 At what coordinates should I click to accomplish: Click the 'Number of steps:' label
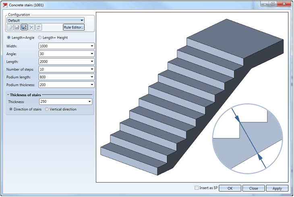[x=20, y=69]
